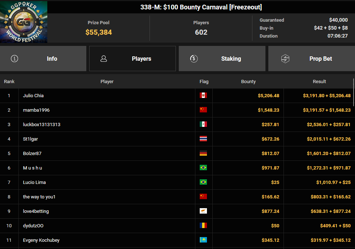Viewport: 355px width, 249px height.
Task: Click the Romania flag for dydutzOO
Action: pyautogui.click(x=203, y=226)
